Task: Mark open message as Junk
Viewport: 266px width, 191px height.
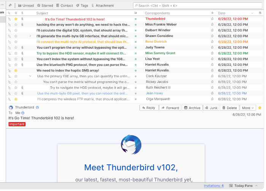Action: point(211,108)
